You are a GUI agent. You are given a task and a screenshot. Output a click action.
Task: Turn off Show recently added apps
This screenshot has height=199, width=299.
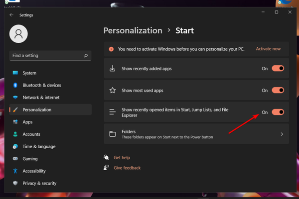coord(278,68)
